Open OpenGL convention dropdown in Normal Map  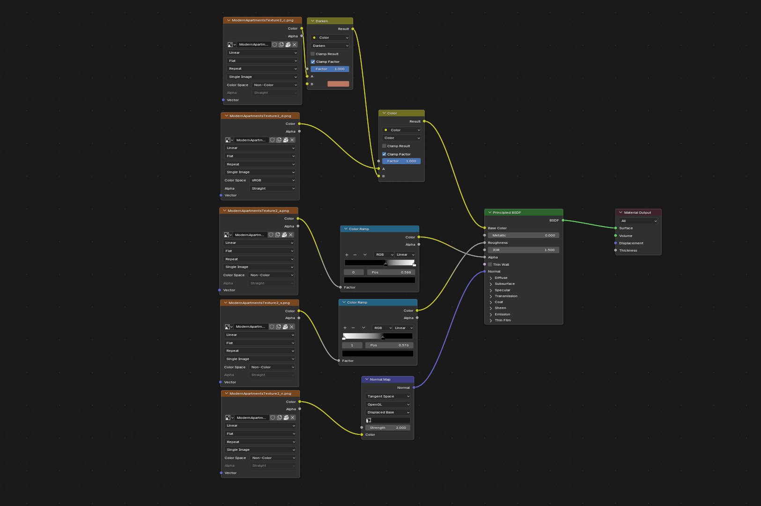click(388, 404)
